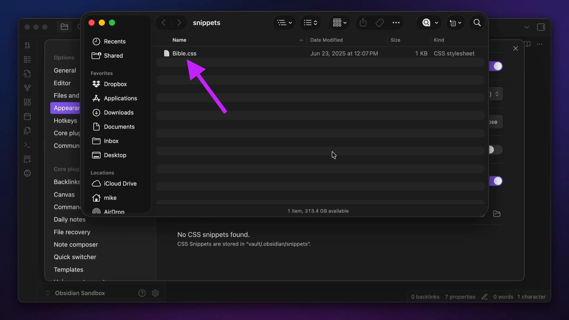Go to Downloads in Finder sidebar
569x320 pixels.
click(x=119, y=113)
